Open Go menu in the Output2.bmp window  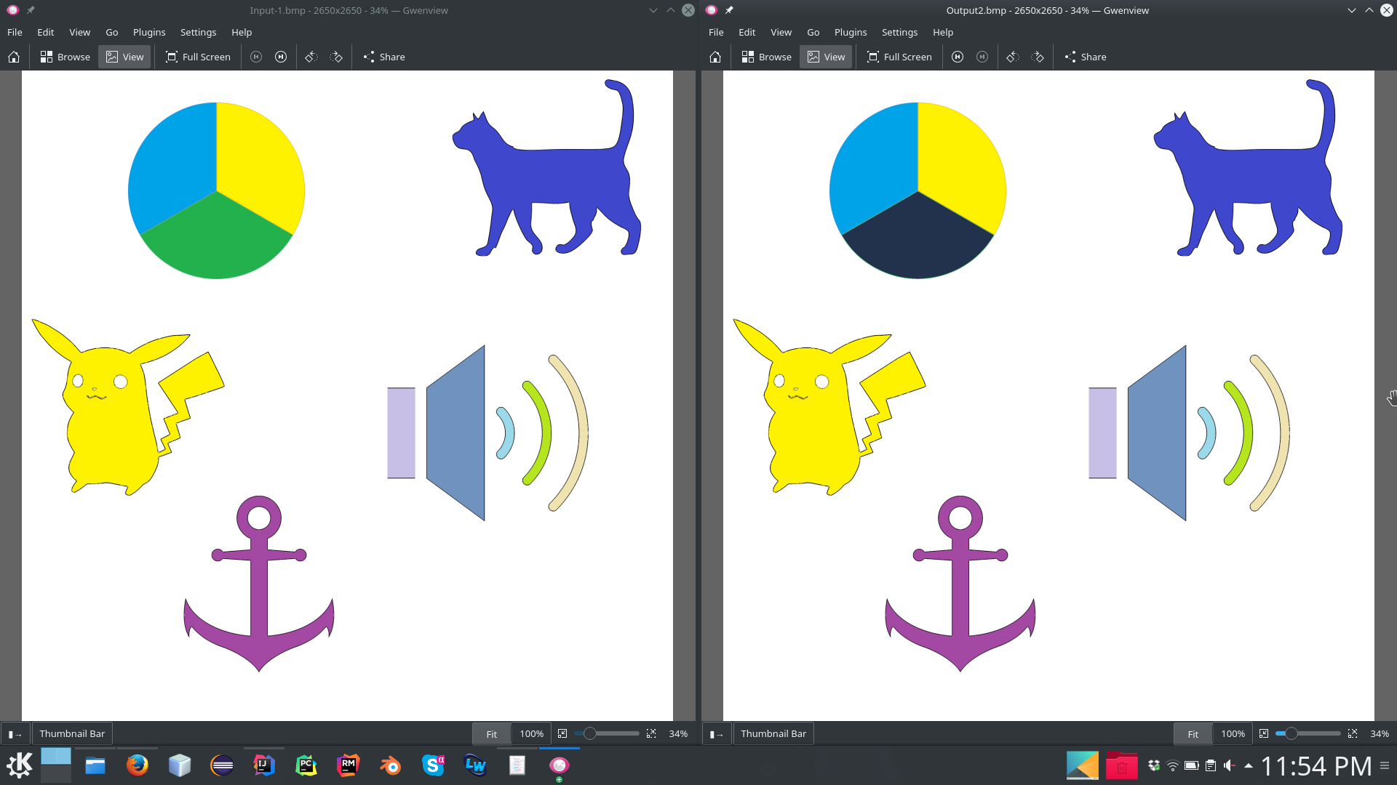813,32
